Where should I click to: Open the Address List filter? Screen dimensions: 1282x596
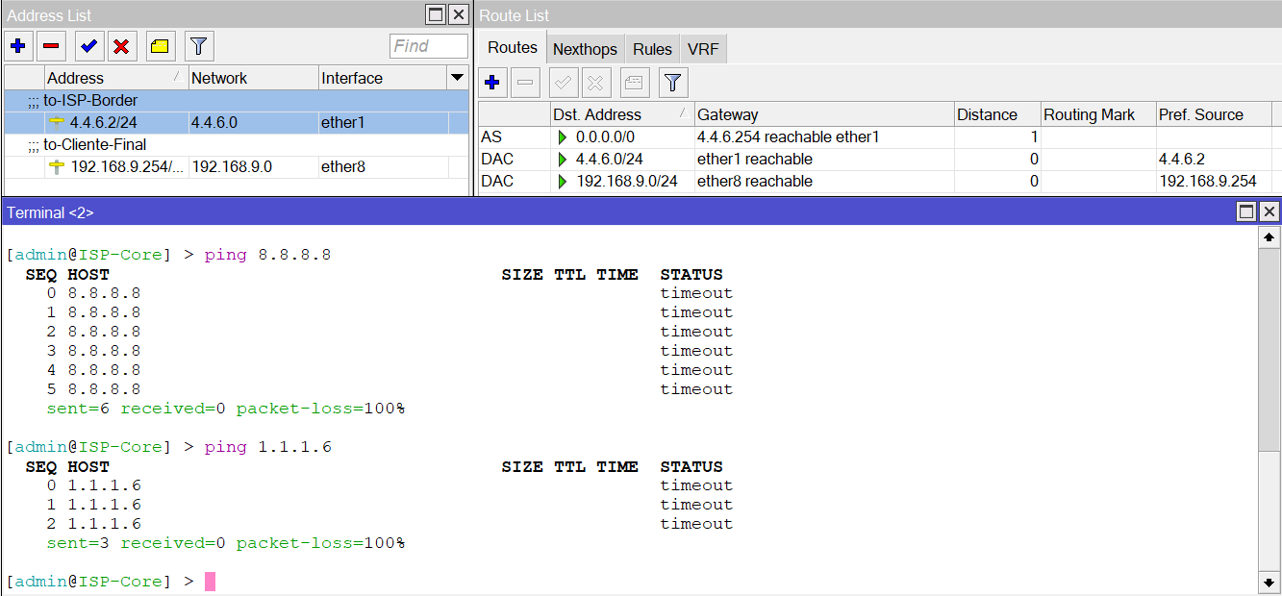coord(198,45)
